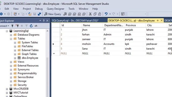This screenshot has width=172, height=97.
Task: Click the Refresh icon in Object Explorer
Action: coord(31,26)
